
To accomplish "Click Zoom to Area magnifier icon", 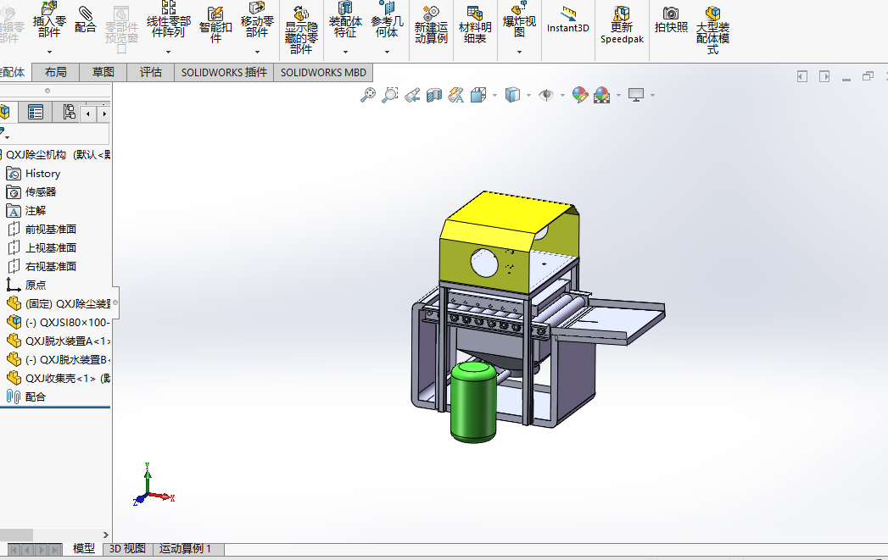I will pyautogui.click(x=389, y=95).
